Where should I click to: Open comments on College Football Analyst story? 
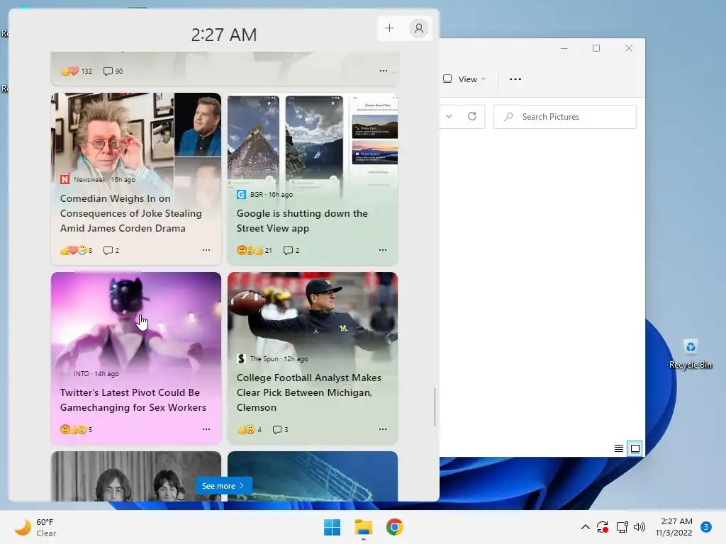point(280,429)
